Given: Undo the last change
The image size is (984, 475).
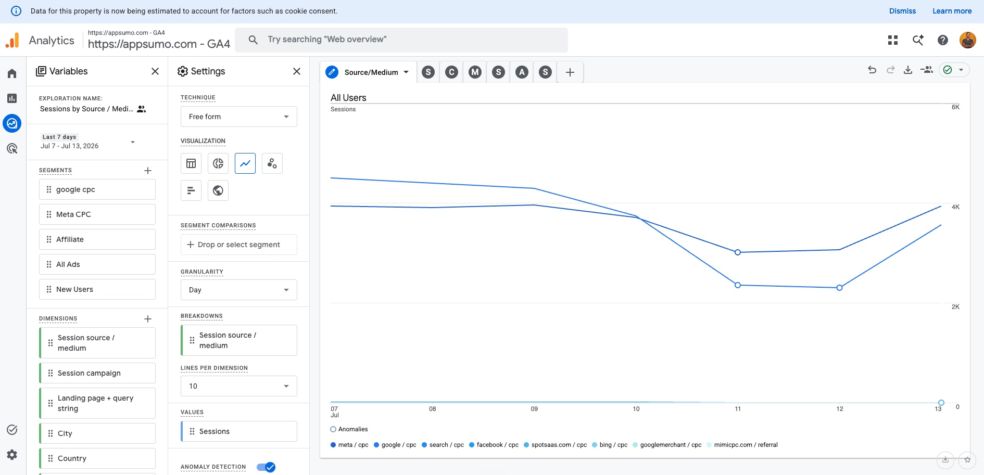Looking at the screenshot, I should coord(872,70).
